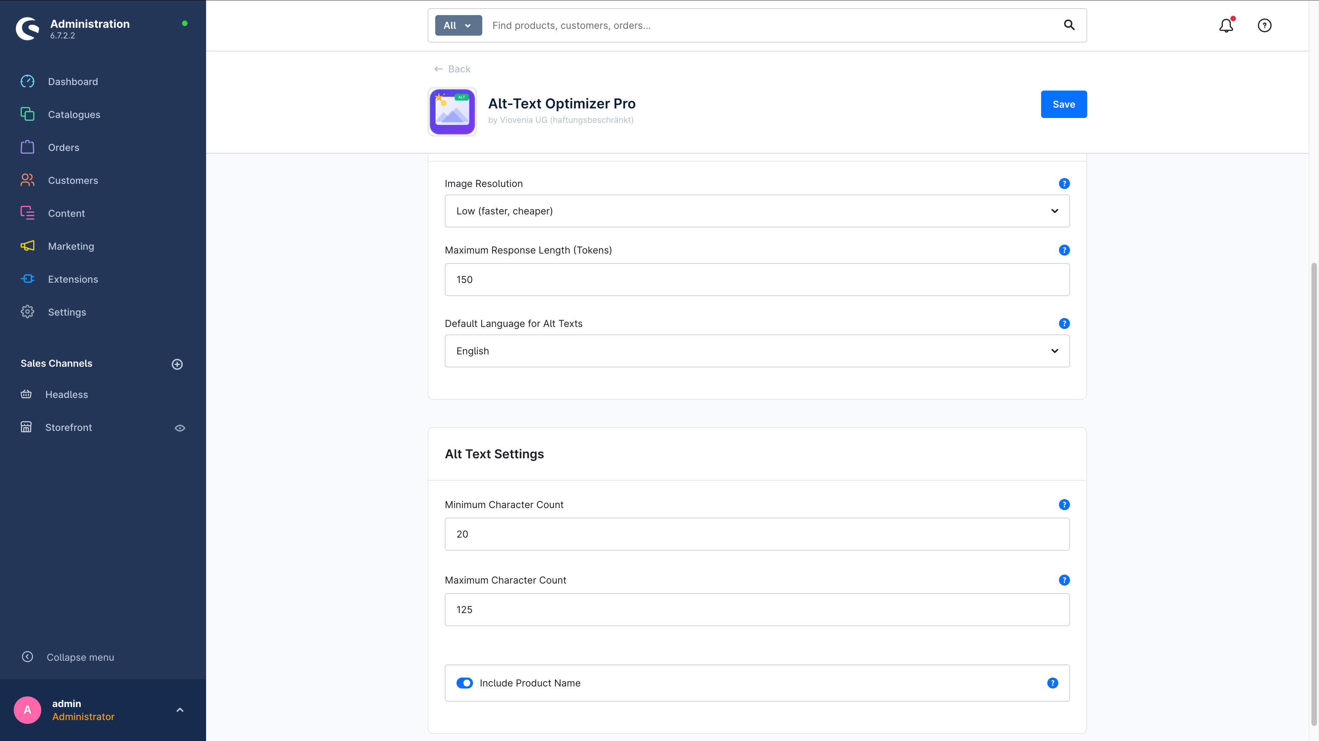The height and width of the screenshot is (741, 1319).
Task: Click the Shopware logo in the sidebar
Action: tap(27, 28)
